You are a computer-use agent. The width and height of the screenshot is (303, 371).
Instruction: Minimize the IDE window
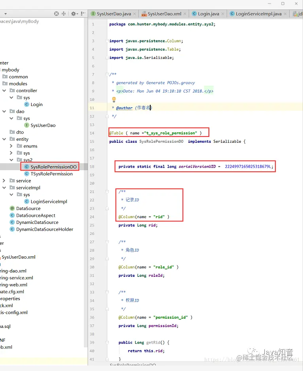[x=269, y=4]
